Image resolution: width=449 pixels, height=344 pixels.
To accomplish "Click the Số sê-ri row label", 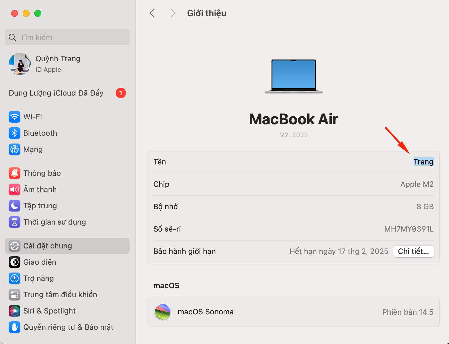I will click(167, 229).
